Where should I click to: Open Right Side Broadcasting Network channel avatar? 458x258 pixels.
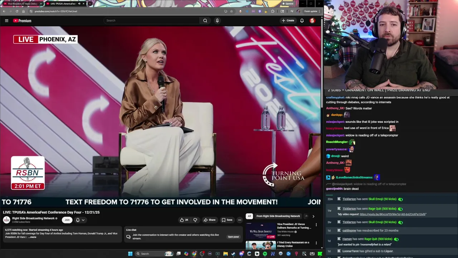pos(6,220)
